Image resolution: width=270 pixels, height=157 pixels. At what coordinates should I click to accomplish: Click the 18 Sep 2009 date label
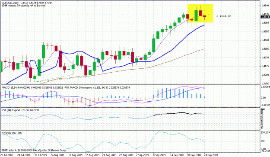(194, 155)
